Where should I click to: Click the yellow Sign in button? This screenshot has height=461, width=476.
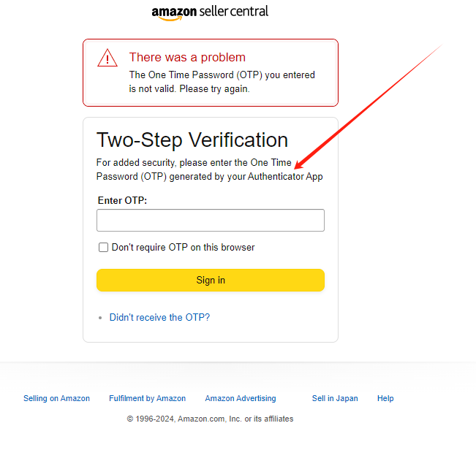click(211, 281)
